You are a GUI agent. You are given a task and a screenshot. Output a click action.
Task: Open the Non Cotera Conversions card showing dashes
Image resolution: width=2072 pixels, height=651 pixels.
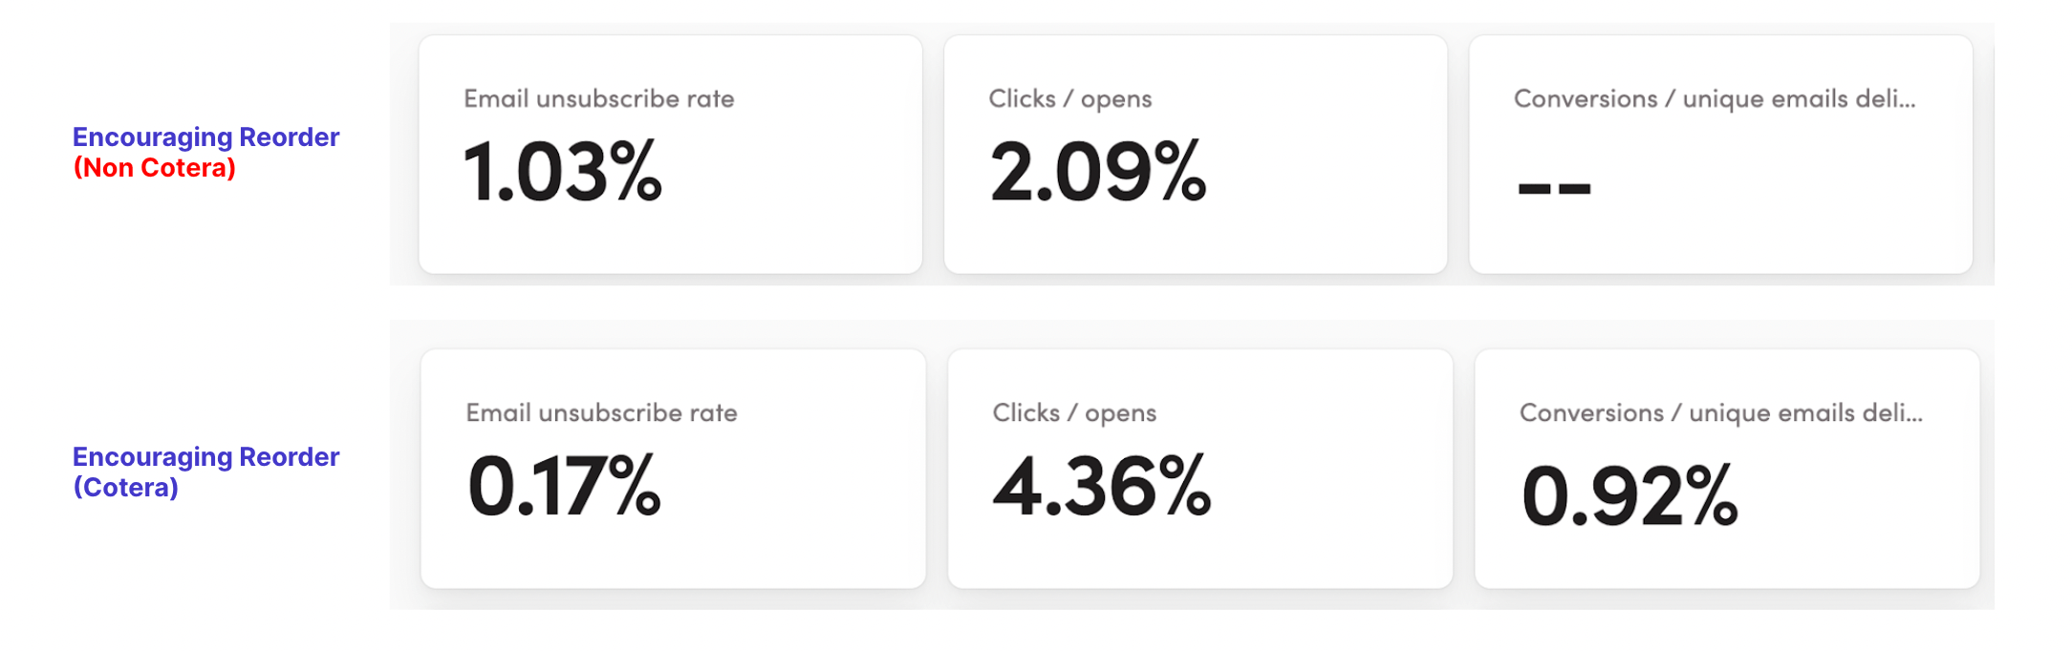click(x=1720, y=155)
